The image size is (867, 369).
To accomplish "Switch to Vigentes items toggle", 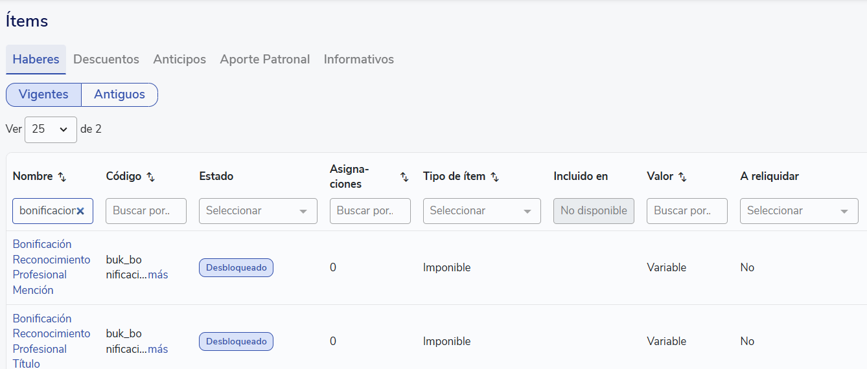I will click(x=43, y=95).
